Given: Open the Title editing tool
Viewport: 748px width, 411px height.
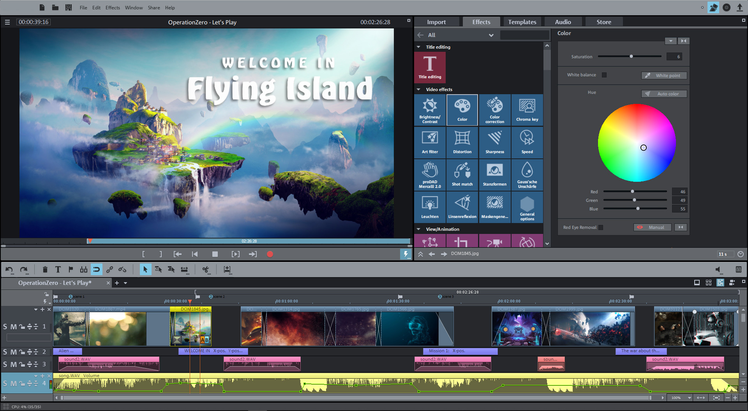Looking at the screenshot, I should (x=430, y=67).
